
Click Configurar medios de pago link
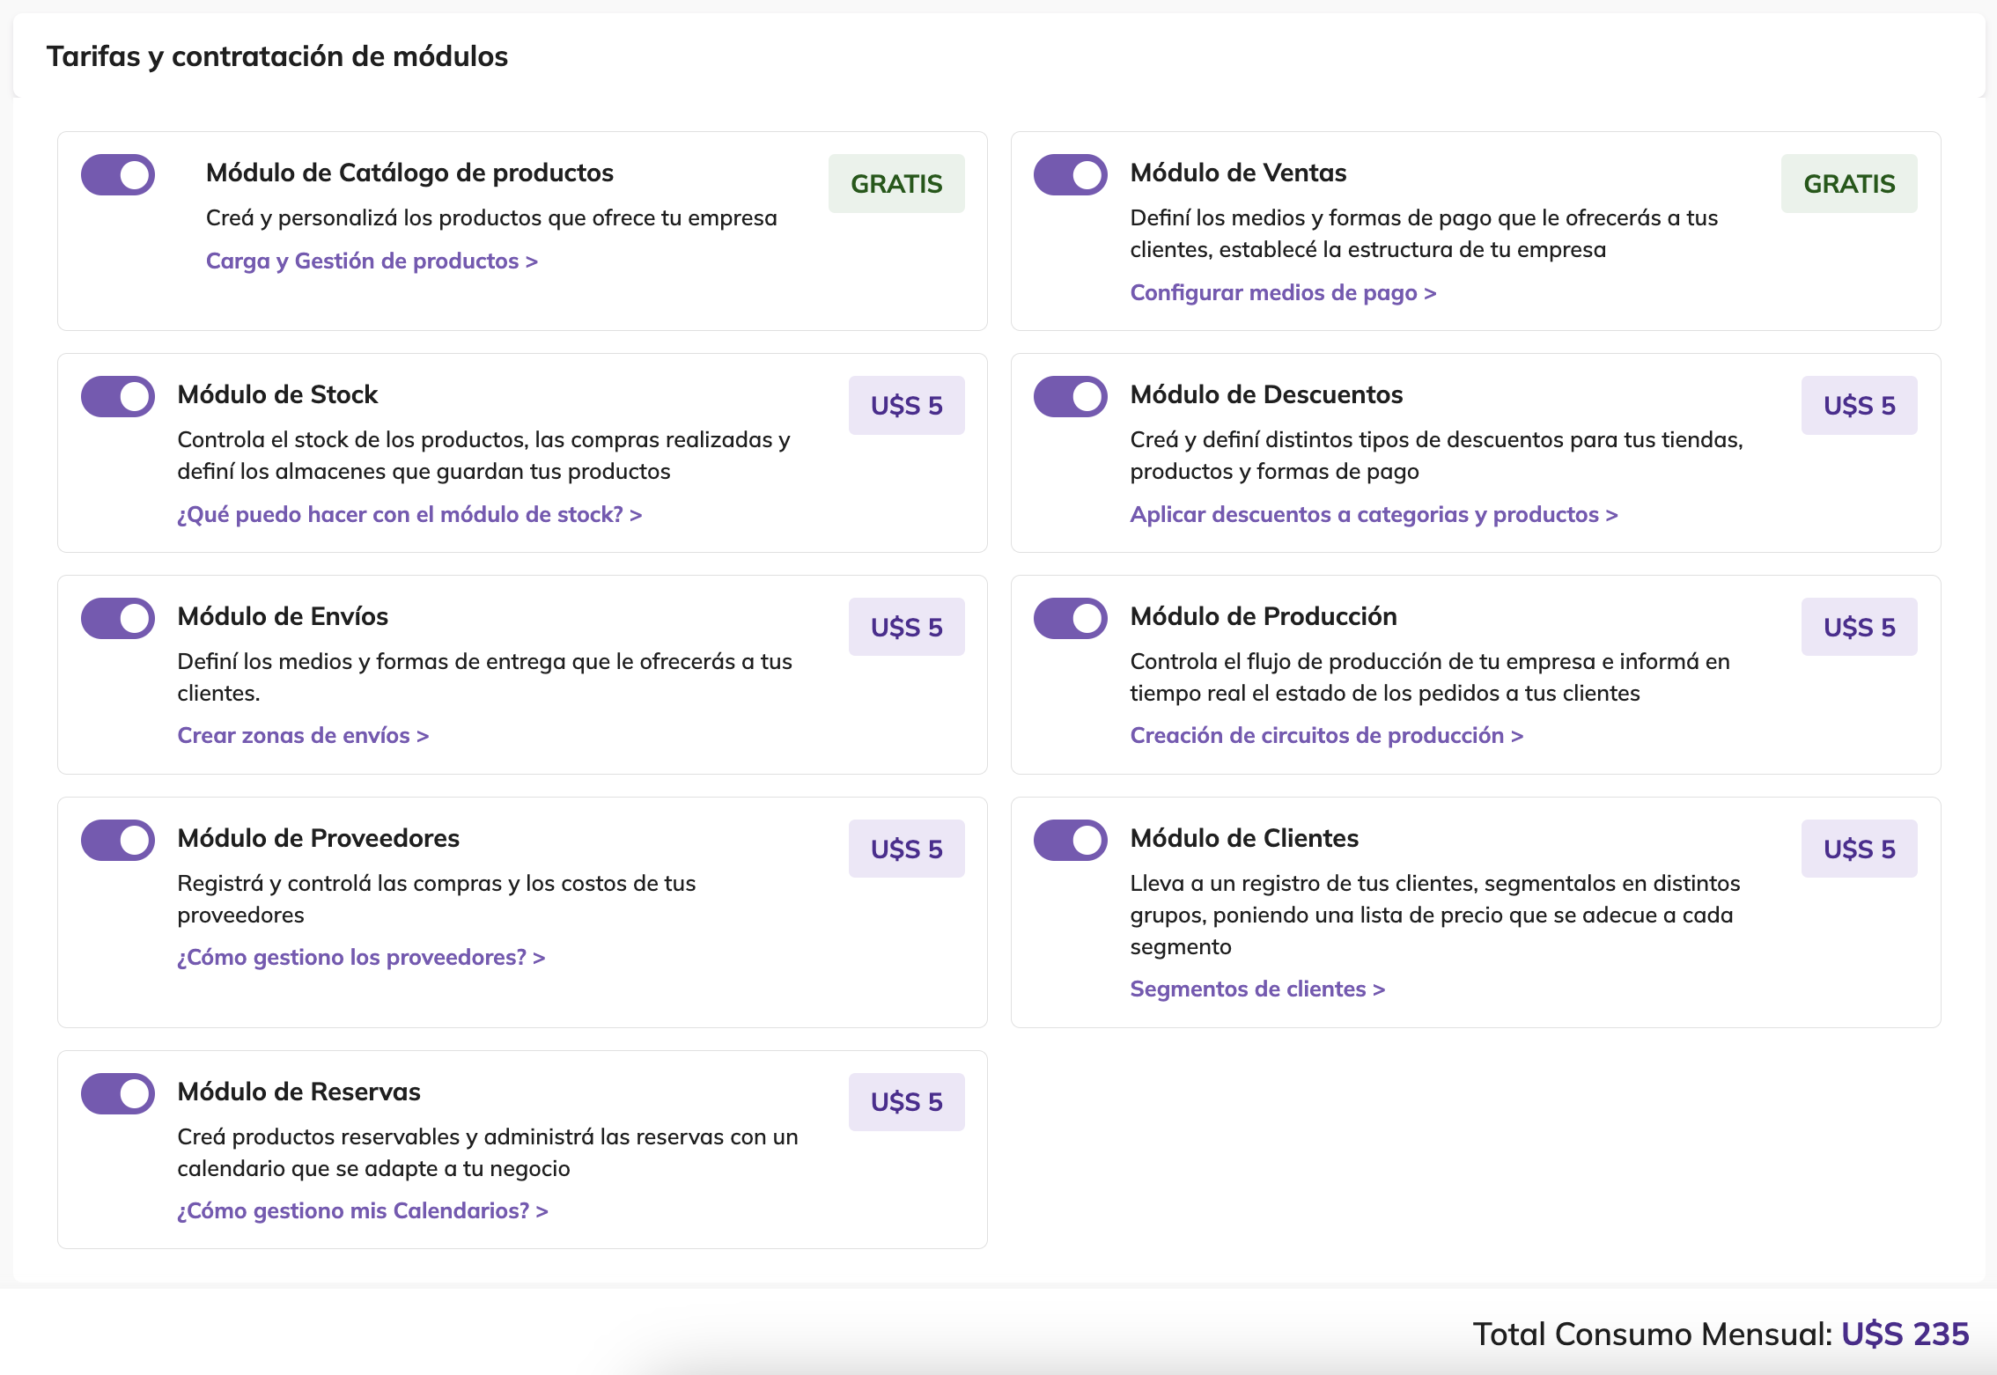point(1282,293)
